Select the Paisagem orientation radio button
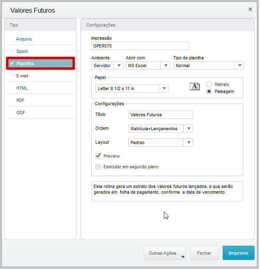 pos(209,91)
